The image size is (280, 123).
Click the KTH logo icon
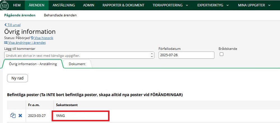click(x=4, y=5)
